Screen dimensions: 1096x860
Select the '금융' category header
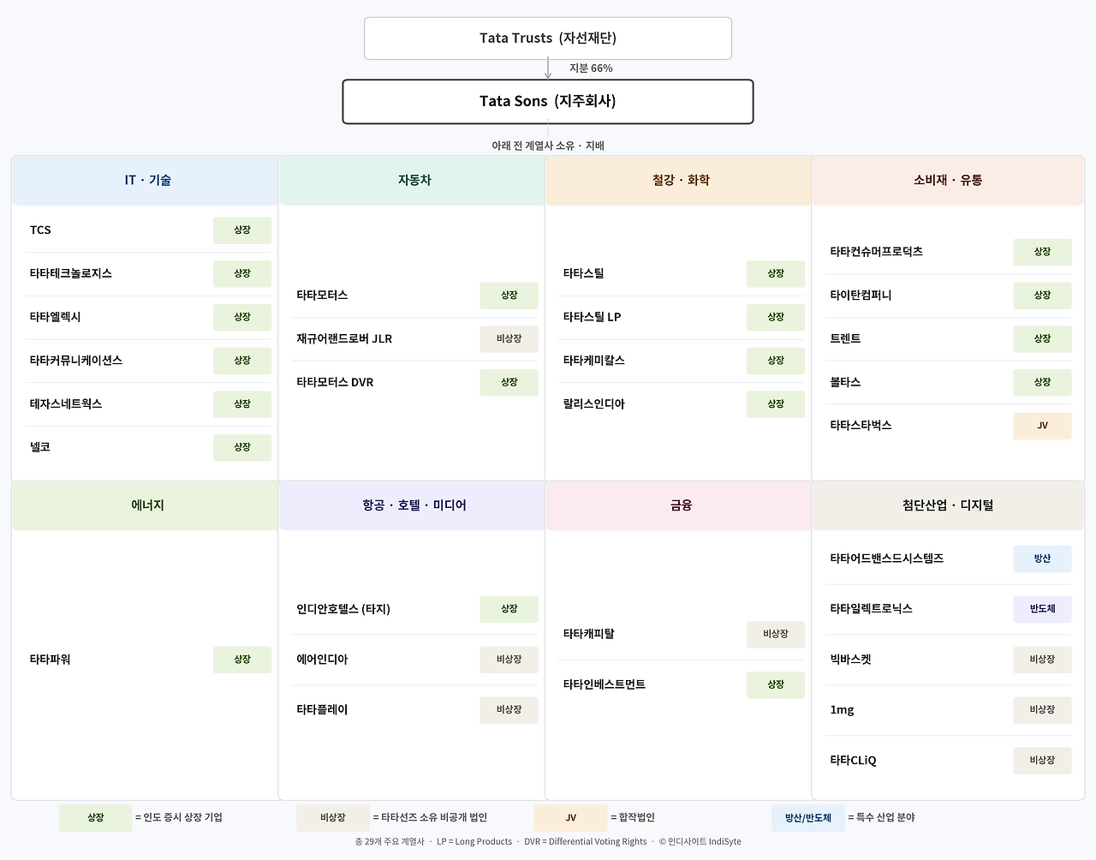point(678,506)
